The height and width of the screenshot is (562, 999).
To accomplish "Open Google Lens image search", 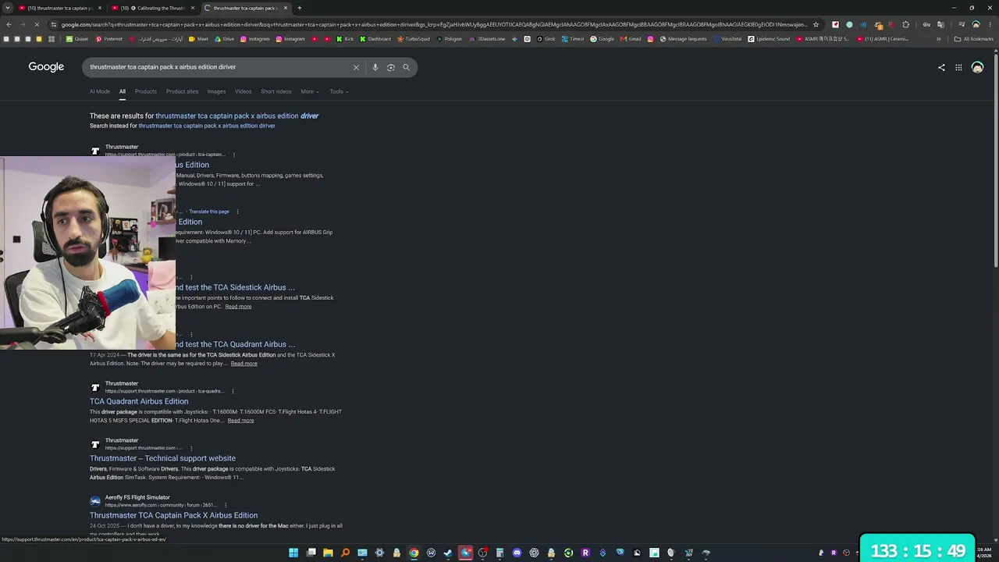I will point(391,67).
